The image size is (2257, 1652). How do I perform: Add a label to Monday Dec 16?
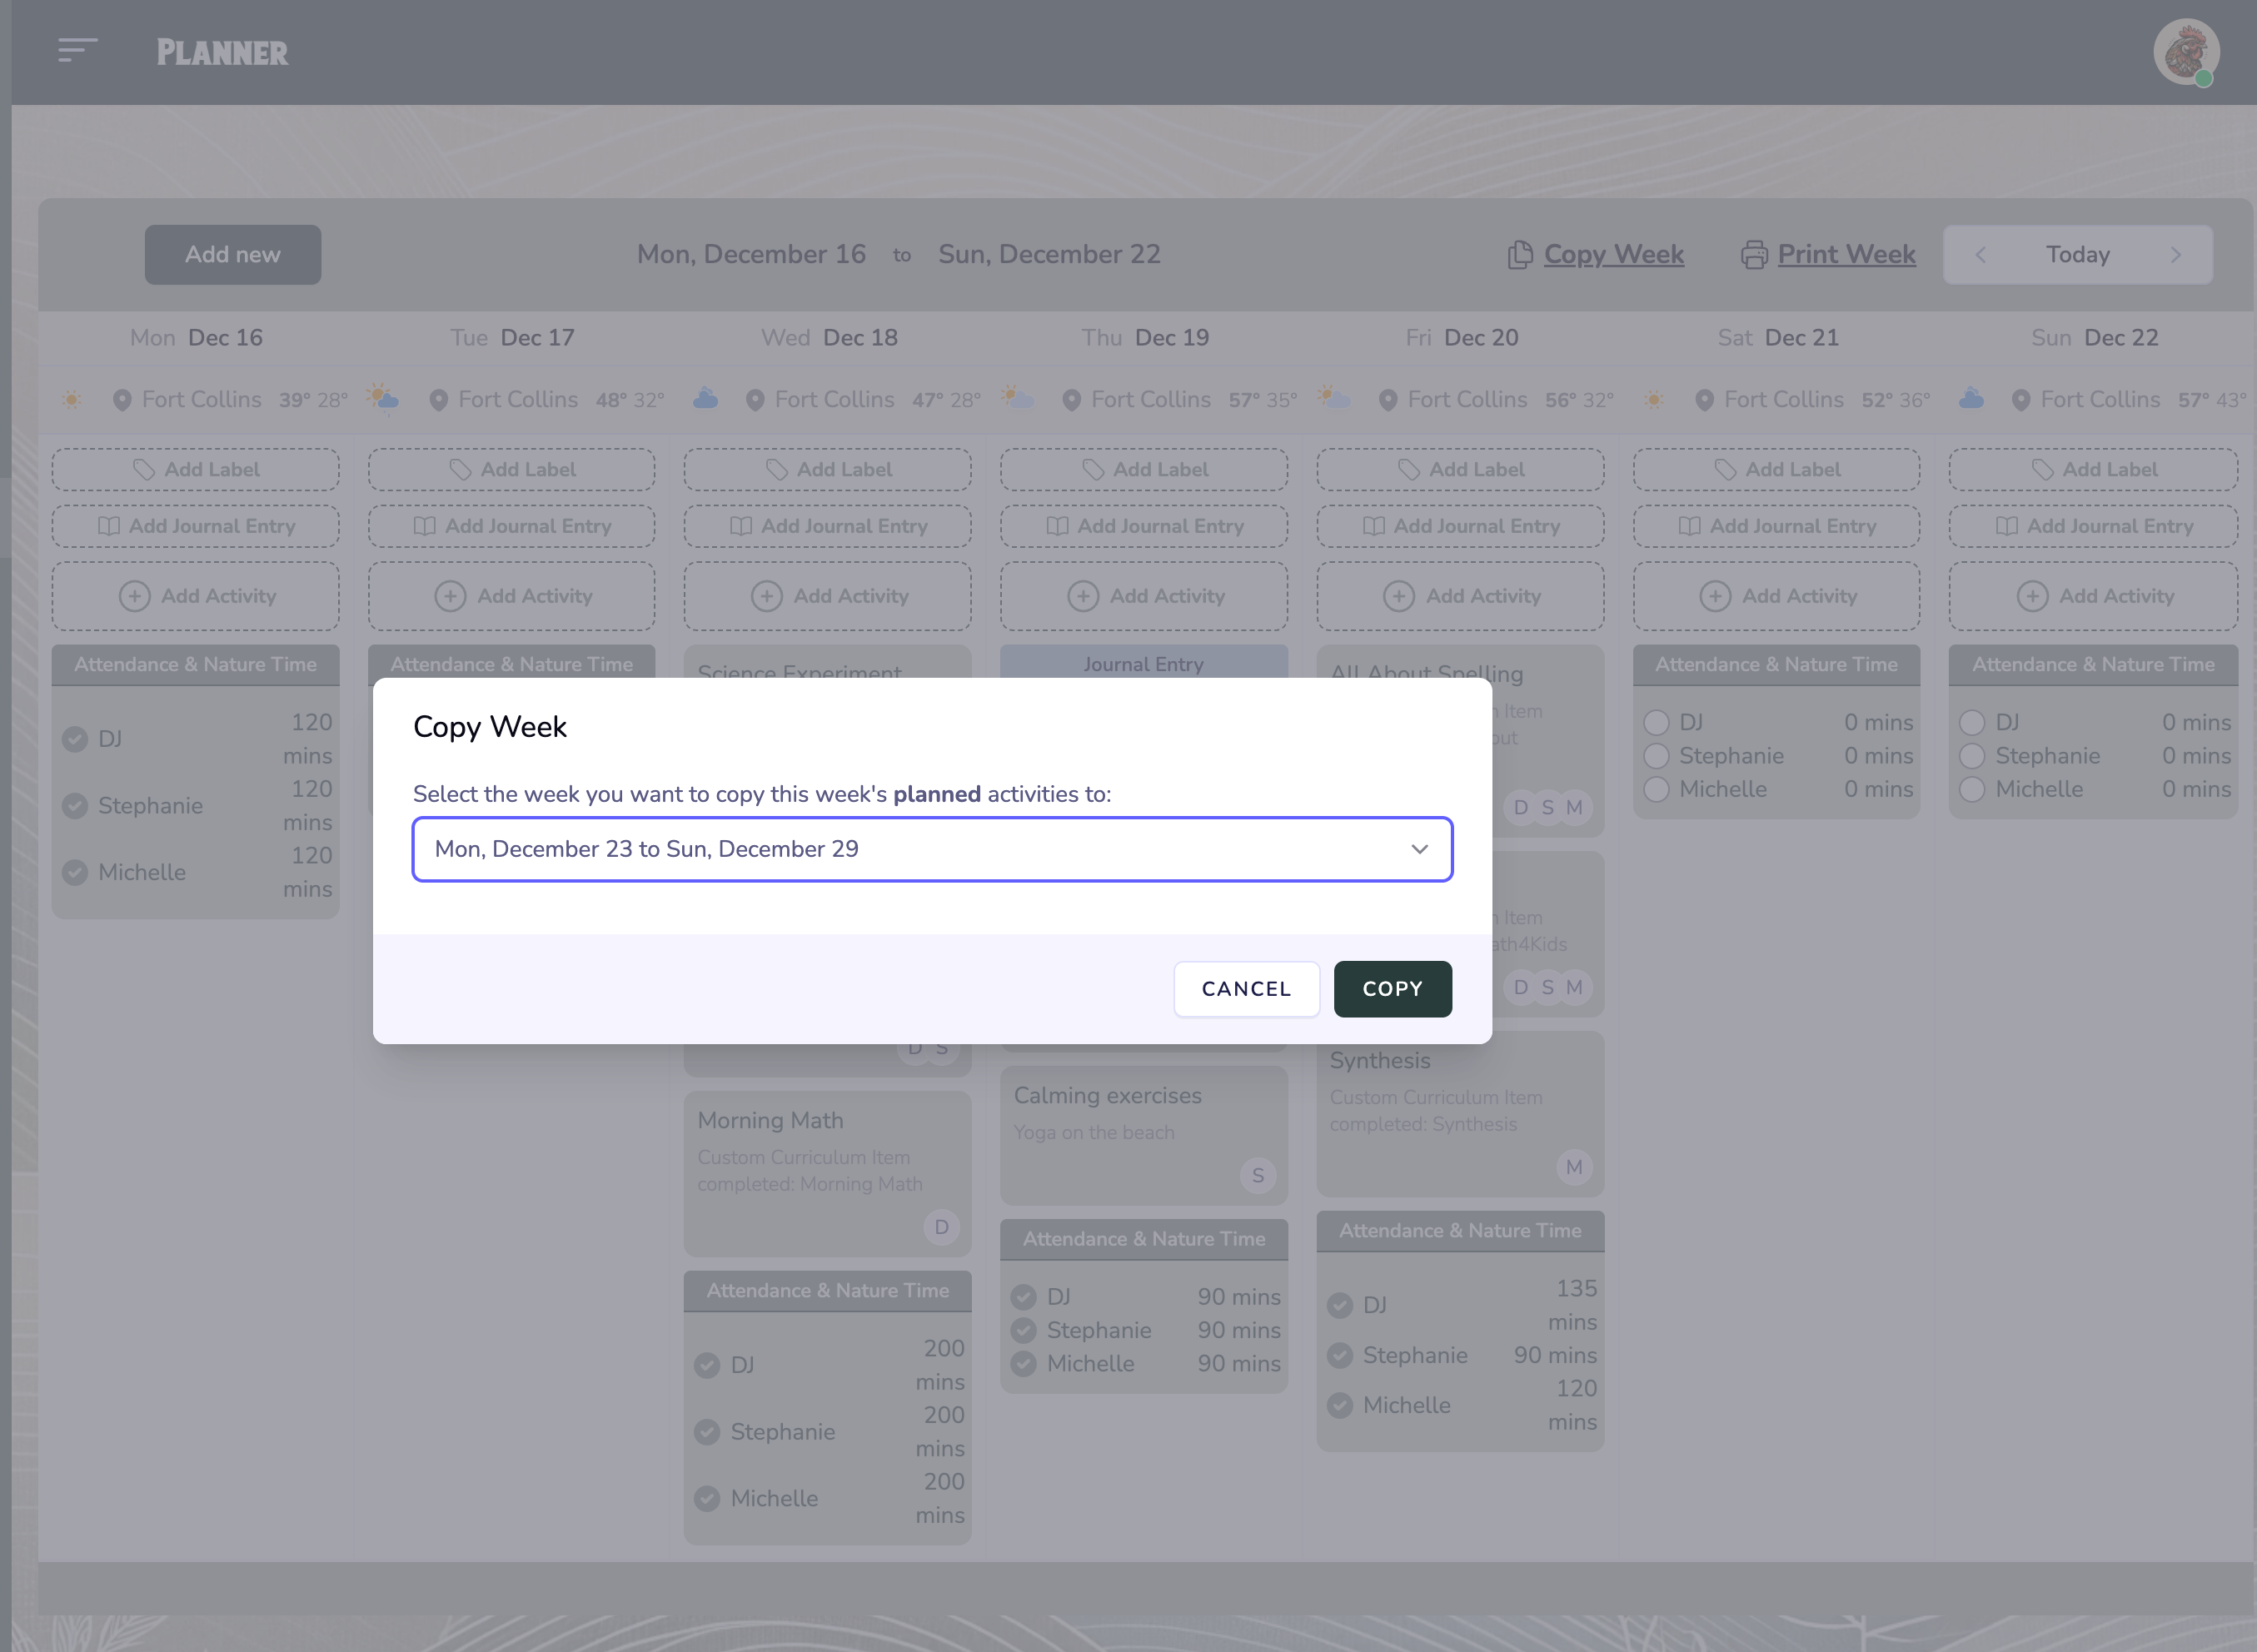tap(196, 470)
